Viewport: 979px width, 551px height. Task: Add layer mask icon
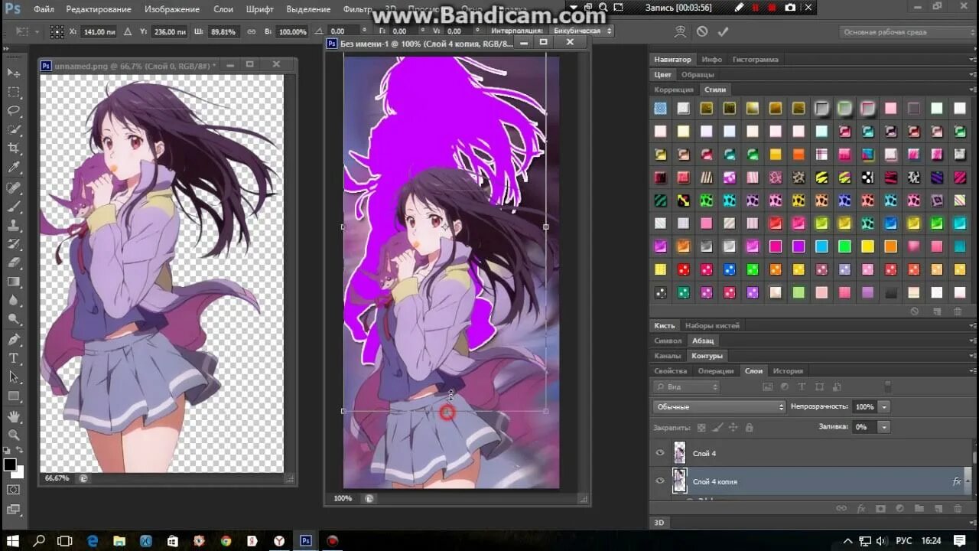880,508
